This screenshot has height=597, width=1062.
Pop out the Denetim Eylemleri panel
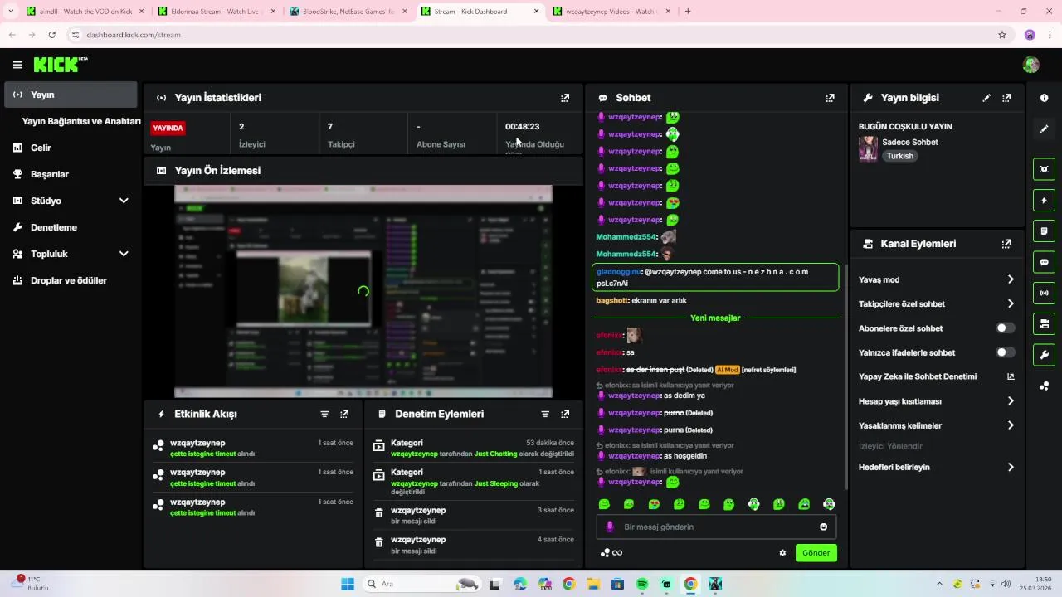tap(565, 414)
